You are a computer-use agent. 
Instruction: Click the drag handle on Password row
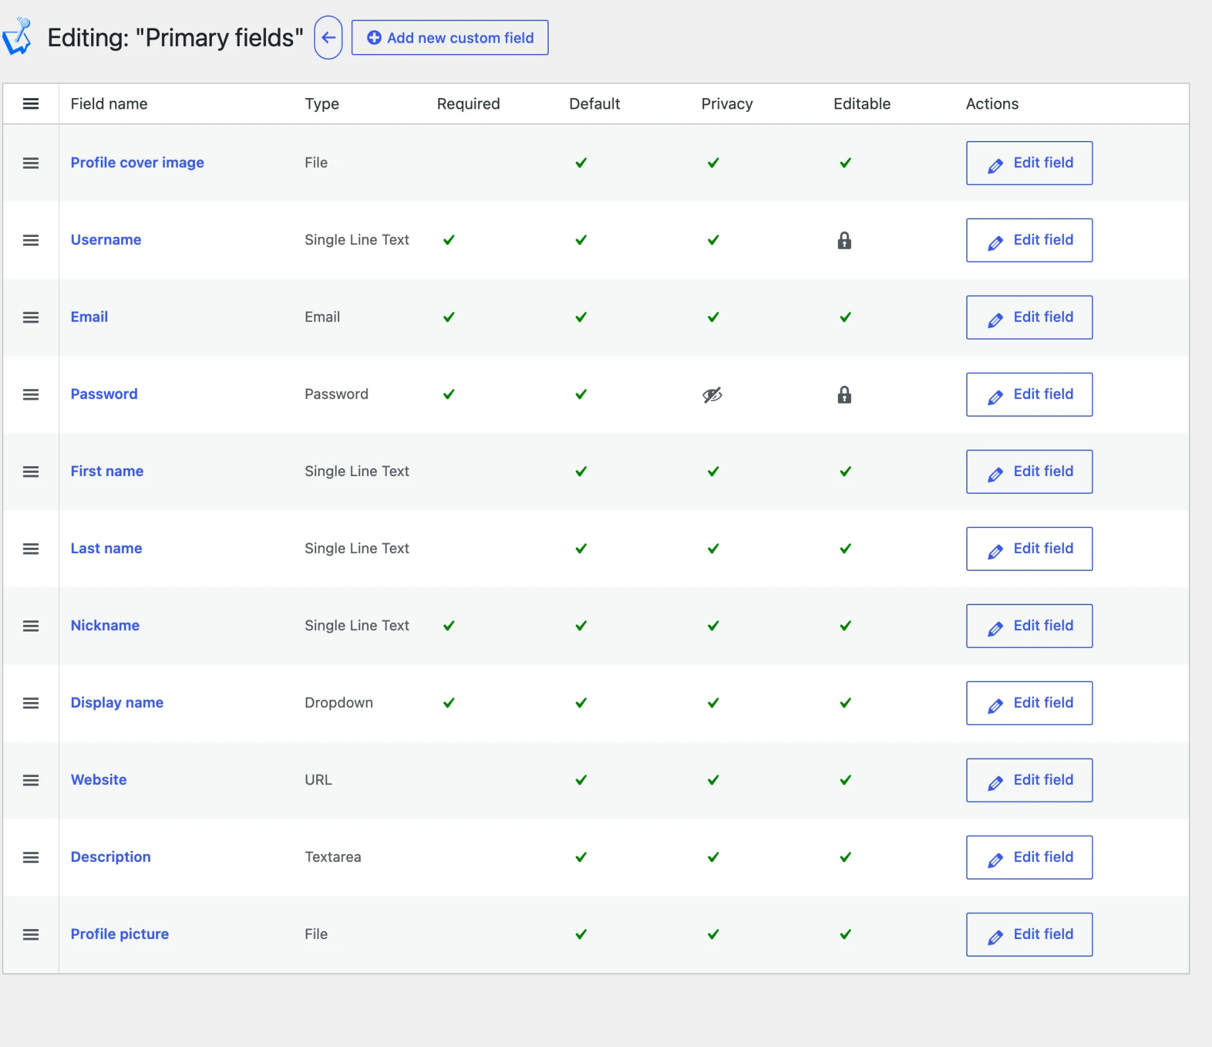coord(31,394)
